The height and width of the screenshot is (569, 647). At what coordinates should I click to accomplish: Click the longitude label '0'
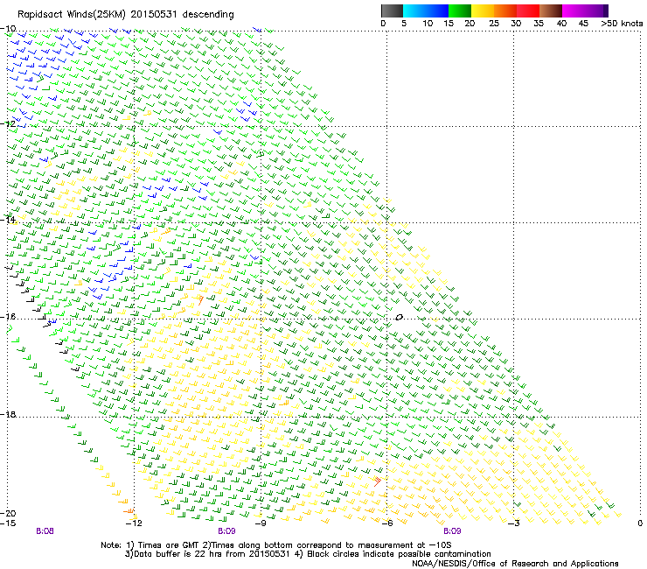(640, 523)
